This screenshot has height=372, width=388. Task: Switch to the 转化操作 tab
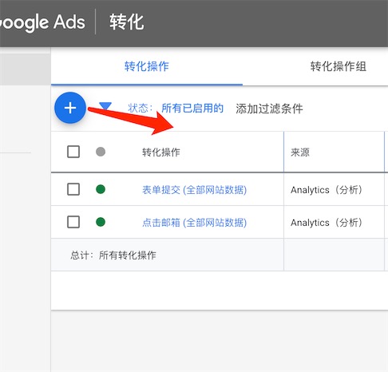coord(147,66)
